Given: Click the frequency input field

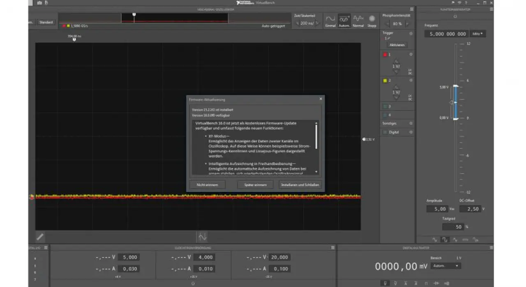Looking at the screenshot, I should pyautogui.click(x=447, y=34).
